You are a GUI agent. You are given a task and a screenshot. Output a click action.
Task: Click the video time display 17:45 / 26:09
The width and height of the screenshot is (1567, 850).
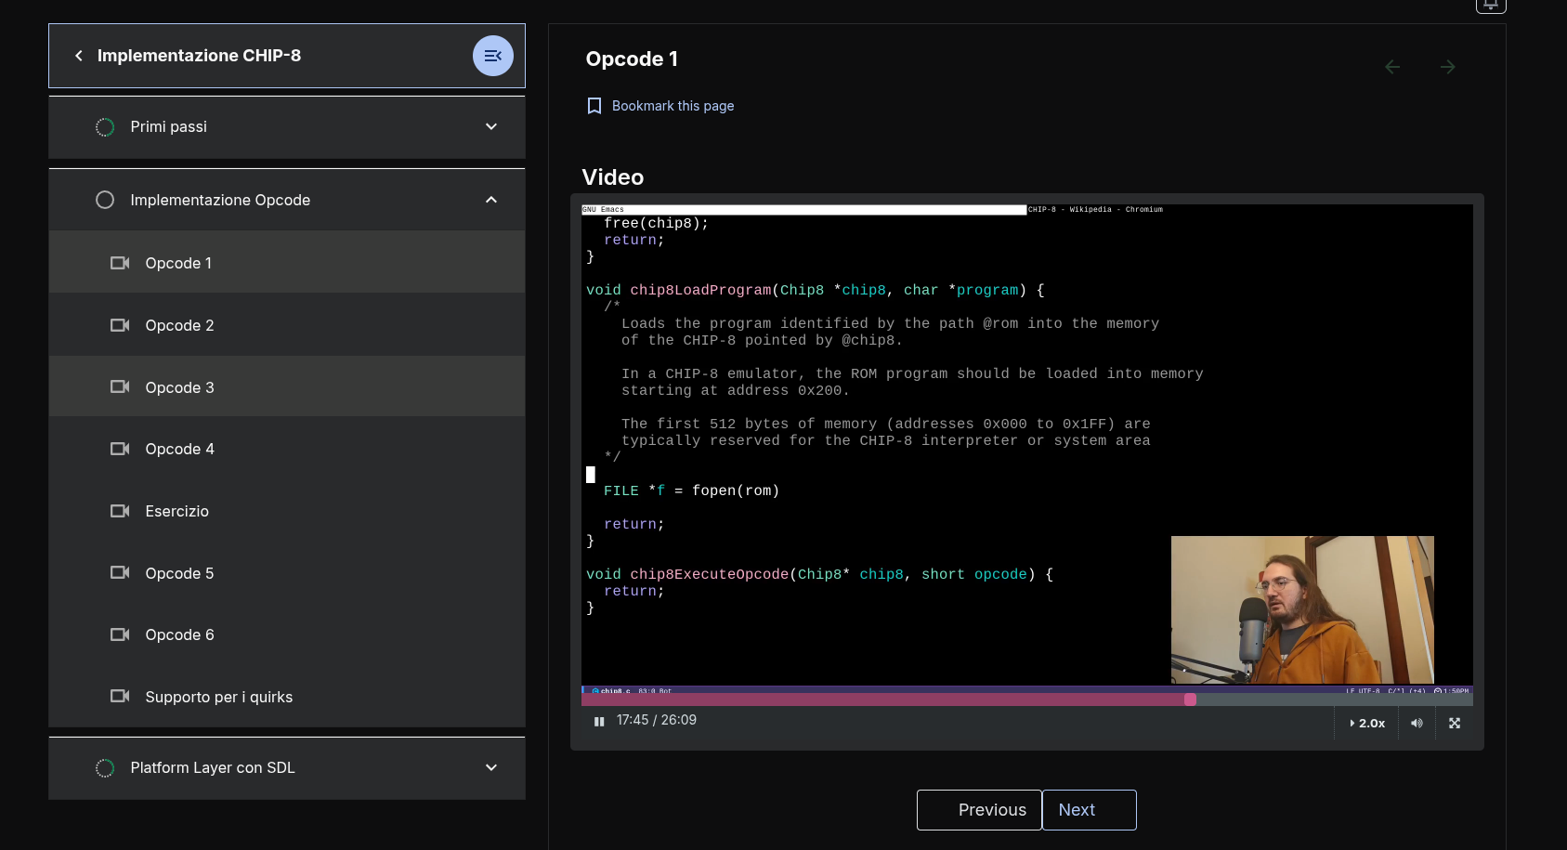point(657,720)
